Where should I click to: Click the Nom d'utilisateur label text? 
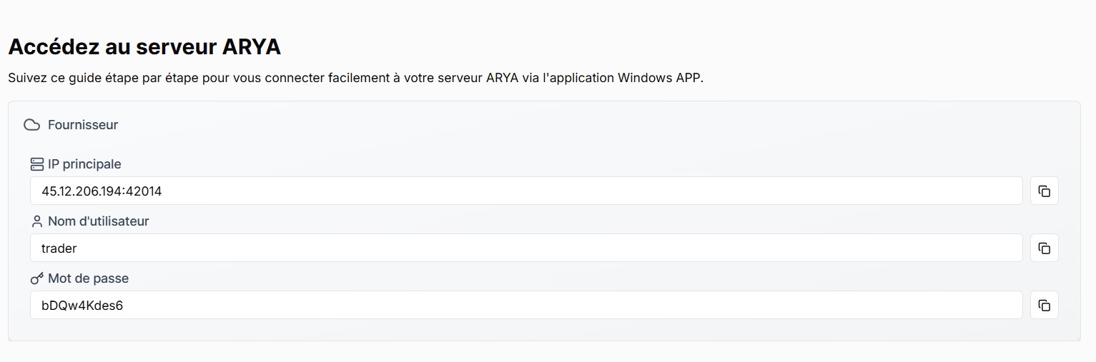[98, 221]
